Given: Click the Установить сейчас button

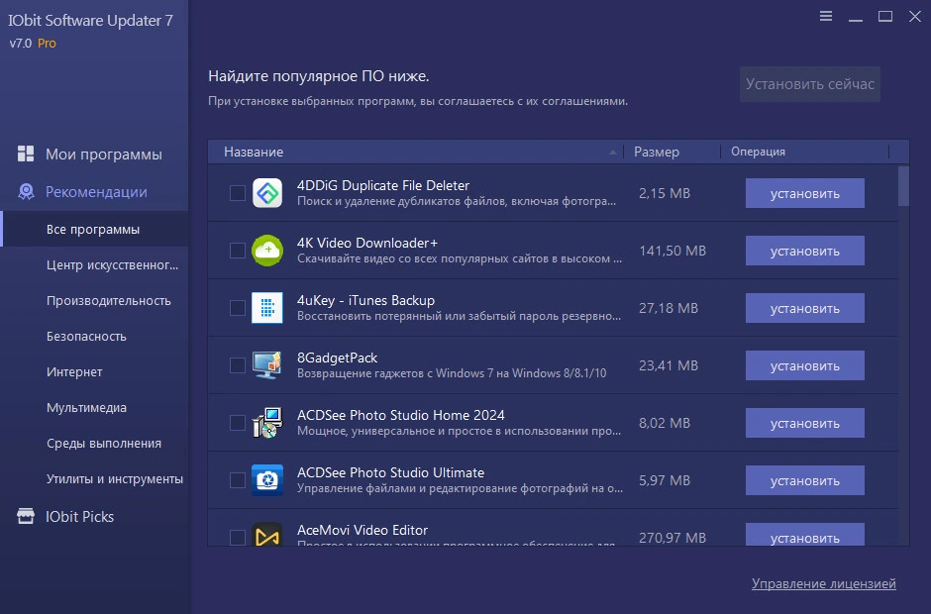Looking at the screenshot, I should tap(810, 84).
